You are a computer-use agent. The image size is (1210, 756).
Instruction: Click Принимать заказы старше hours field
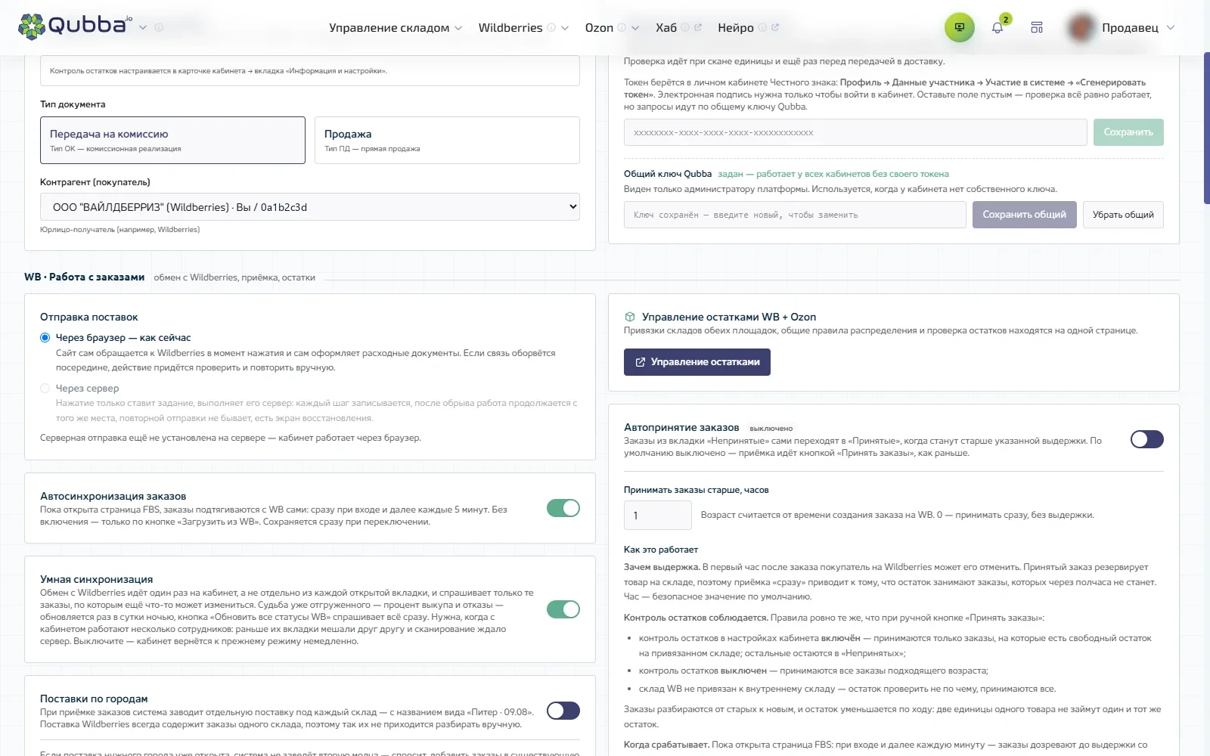[657, 515]
